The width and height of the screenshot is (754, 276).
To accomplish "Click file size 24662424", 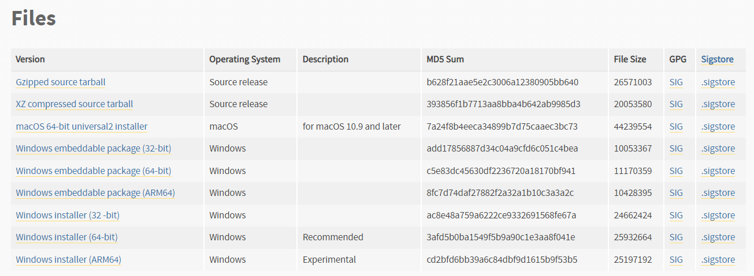I will click(x=633, y=215).
